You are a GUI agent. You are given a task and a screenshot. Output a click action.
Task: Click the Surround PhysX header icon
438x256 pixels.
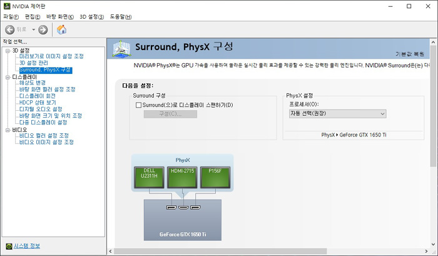click(121, 49)
